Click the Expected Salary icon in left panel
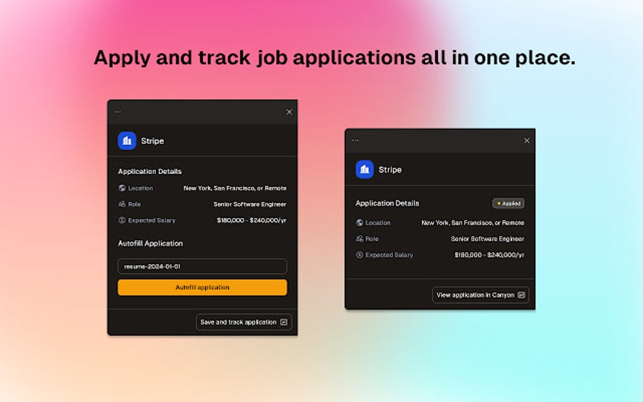This screenshot has width=643, height=402. [122, 220]
